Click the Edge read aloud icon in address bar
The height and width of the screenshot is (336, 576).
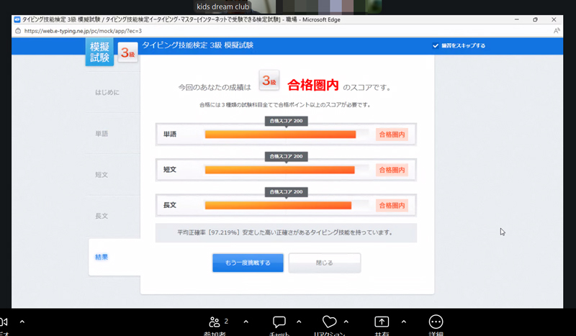click(x=557, y=31)
